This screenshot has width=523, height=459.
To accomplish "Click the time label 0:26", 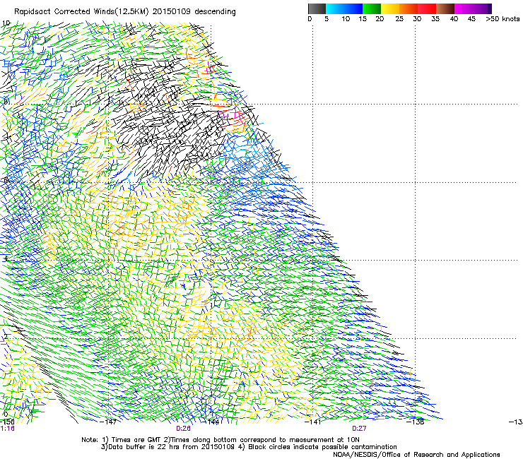I will point(183,429).
